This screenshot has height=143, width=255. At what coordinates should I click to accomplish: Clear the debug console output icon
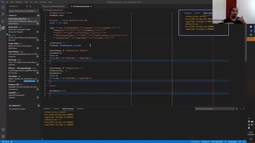237,109
